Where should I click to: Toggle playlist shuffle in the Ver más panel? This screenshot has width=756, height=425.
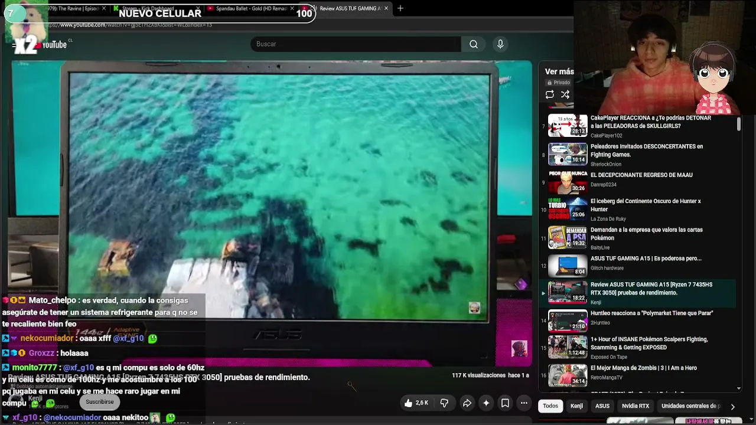(565, 94)
